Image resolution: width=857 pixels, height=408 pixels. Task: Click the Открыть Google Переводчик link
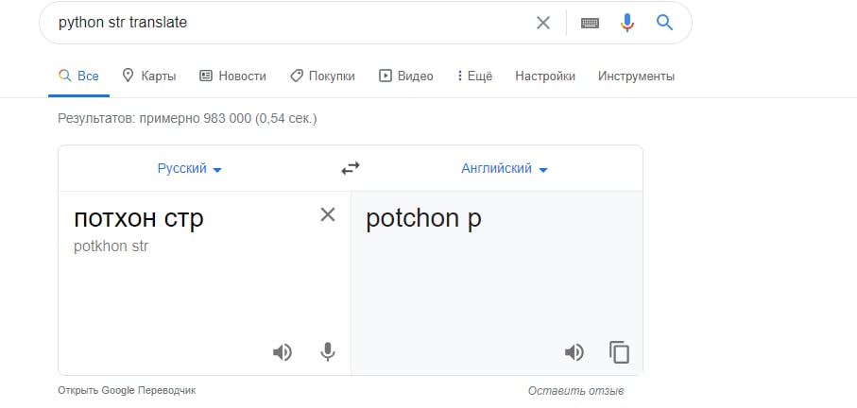[127, 390]
